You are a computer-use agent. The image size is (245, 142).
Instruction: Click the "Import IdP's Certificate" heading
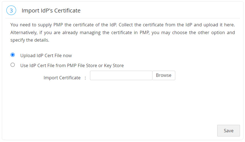tap(51, 11)
